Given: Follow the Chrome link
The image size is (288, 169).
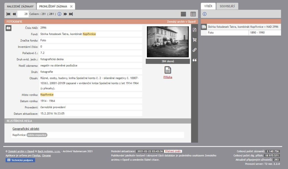Looking at the screenshot, I should coord(46,155).
